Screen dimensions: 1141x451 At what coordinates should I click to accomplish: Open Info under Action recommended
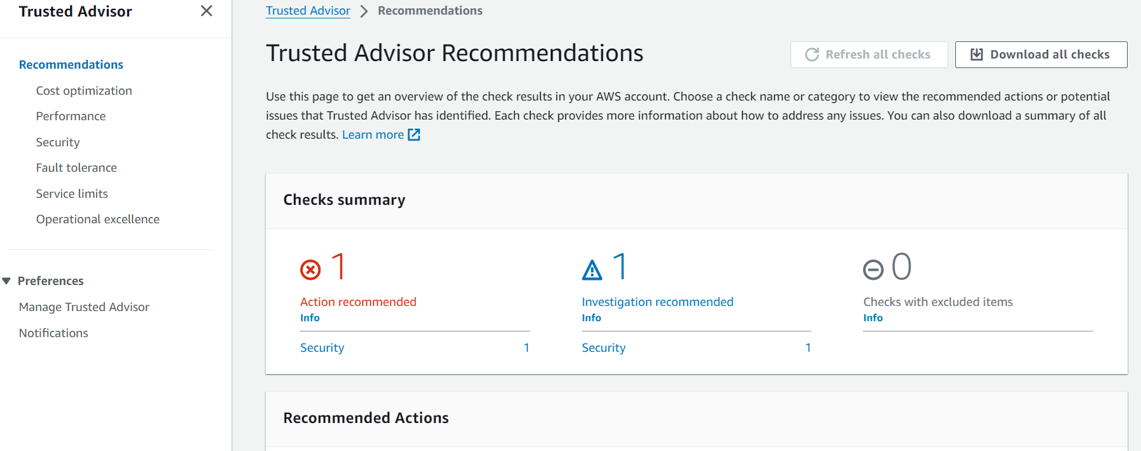click(310, 318)
